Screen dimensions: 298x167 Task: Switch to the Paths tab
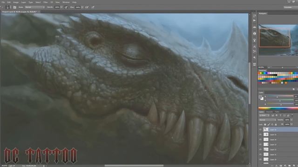coord(278,112)
